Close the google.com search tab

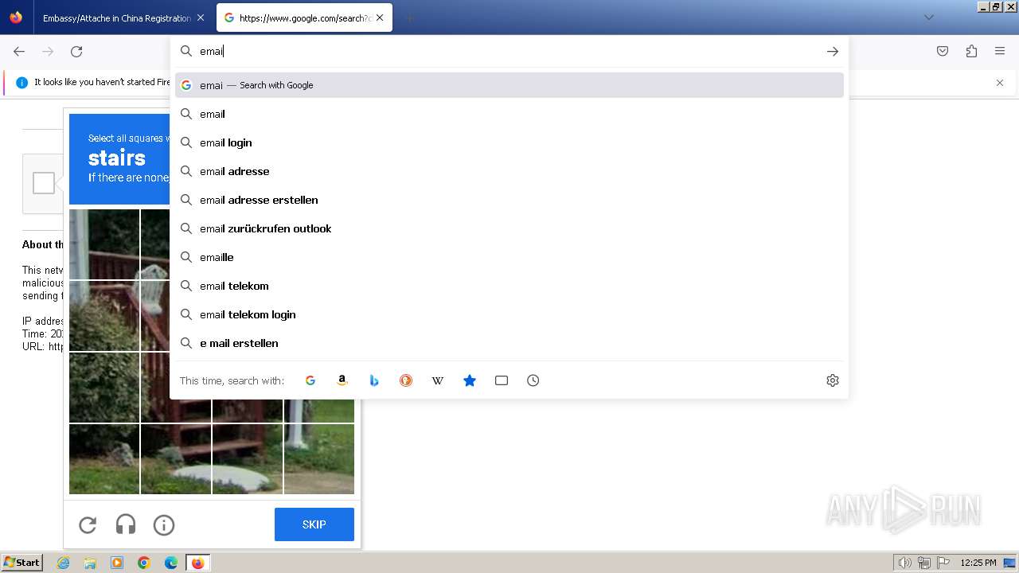tap(380, 18)
